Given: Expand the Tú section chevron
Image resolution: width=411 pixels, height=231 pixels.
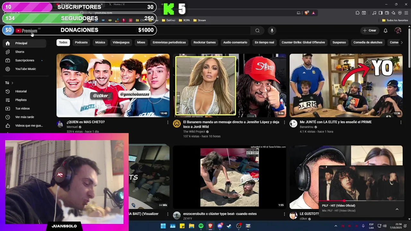Looking at the screenshot, I should 13,83.
